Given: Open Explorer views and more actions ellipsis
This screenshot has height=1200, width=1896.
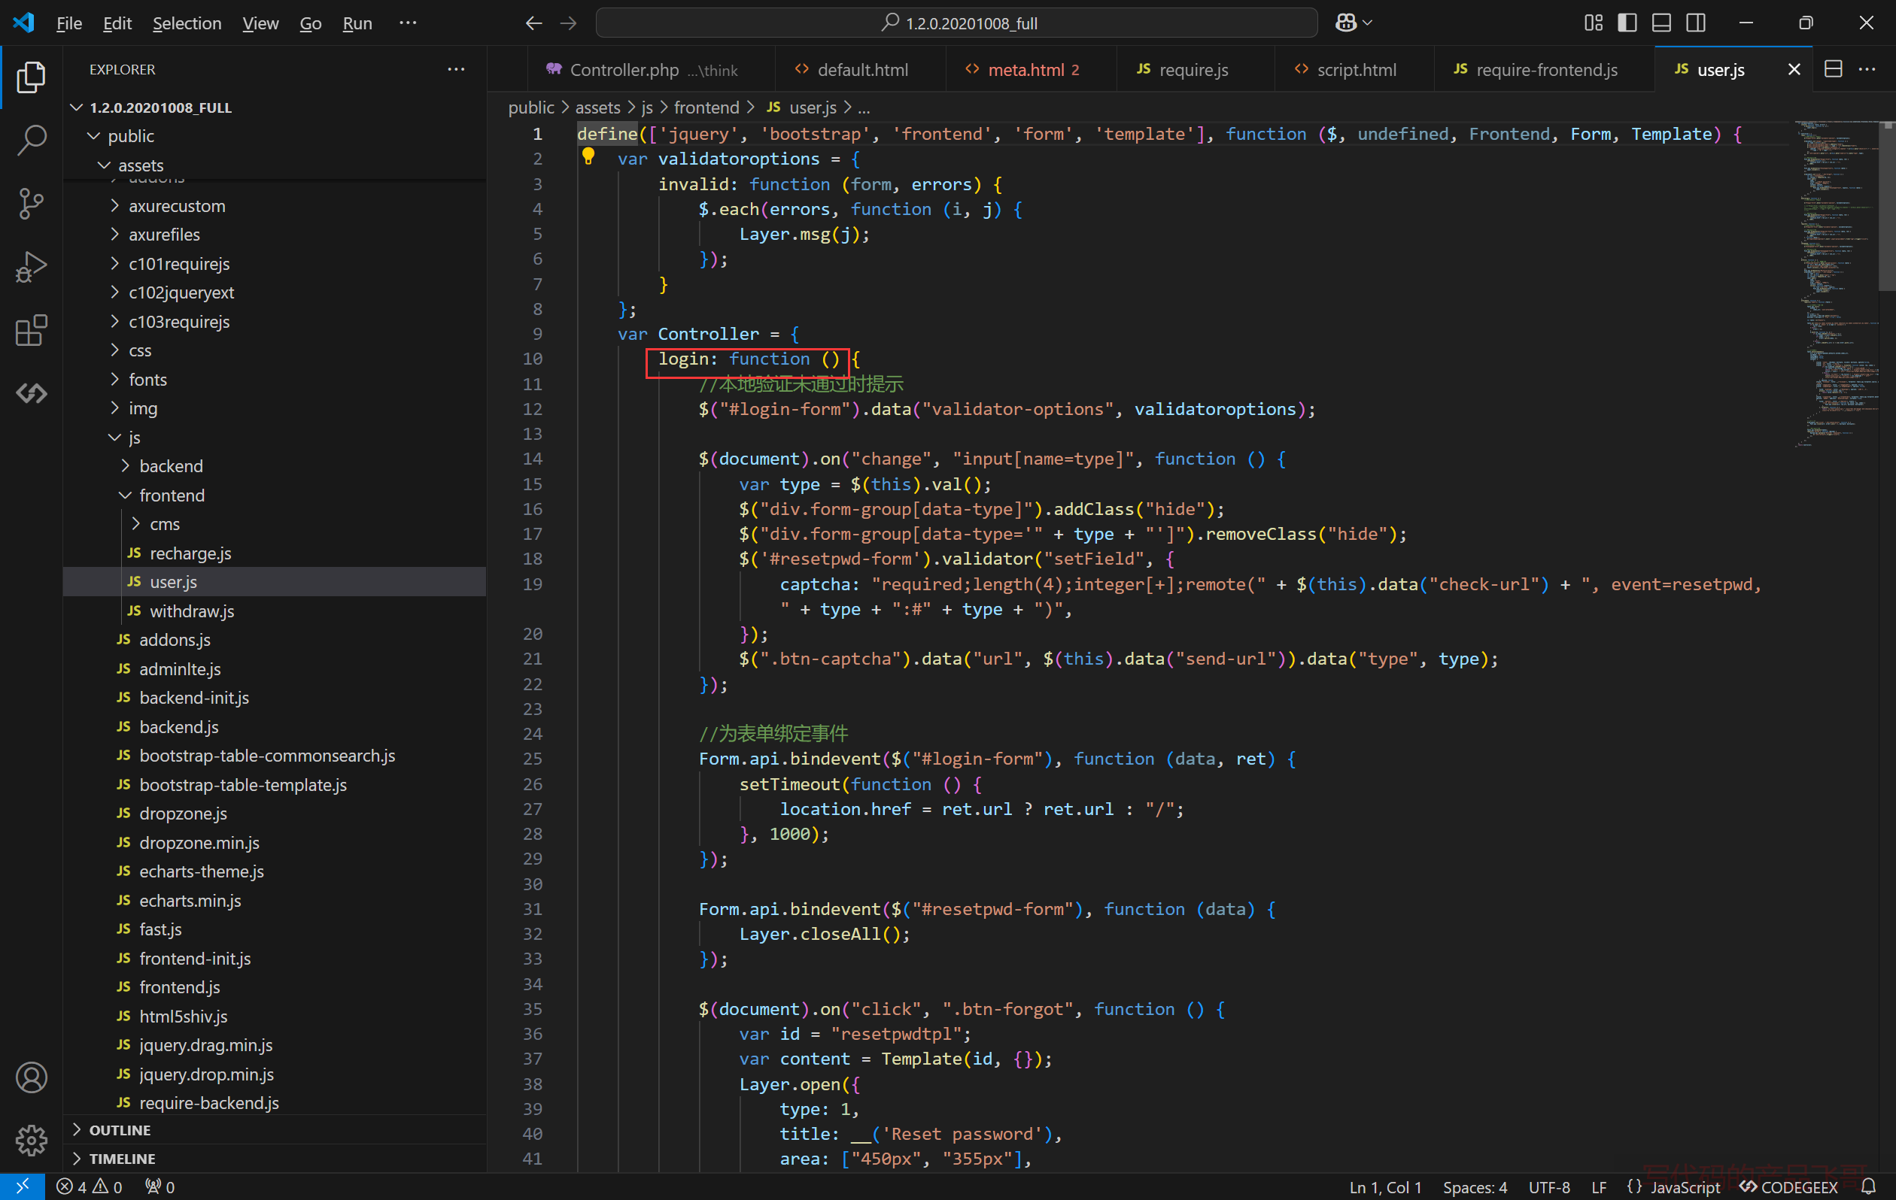Looking at the screenshot, I should 456,69.
